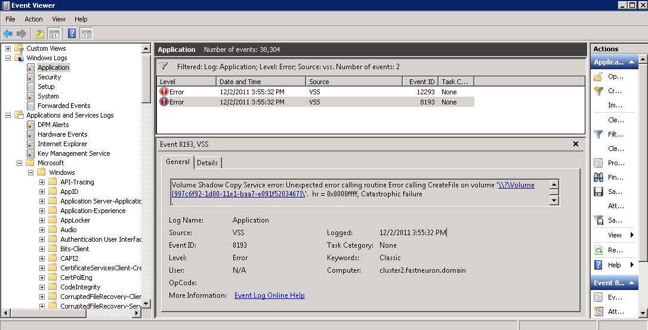Open the Help menu in the menu bar

point(81,19)
